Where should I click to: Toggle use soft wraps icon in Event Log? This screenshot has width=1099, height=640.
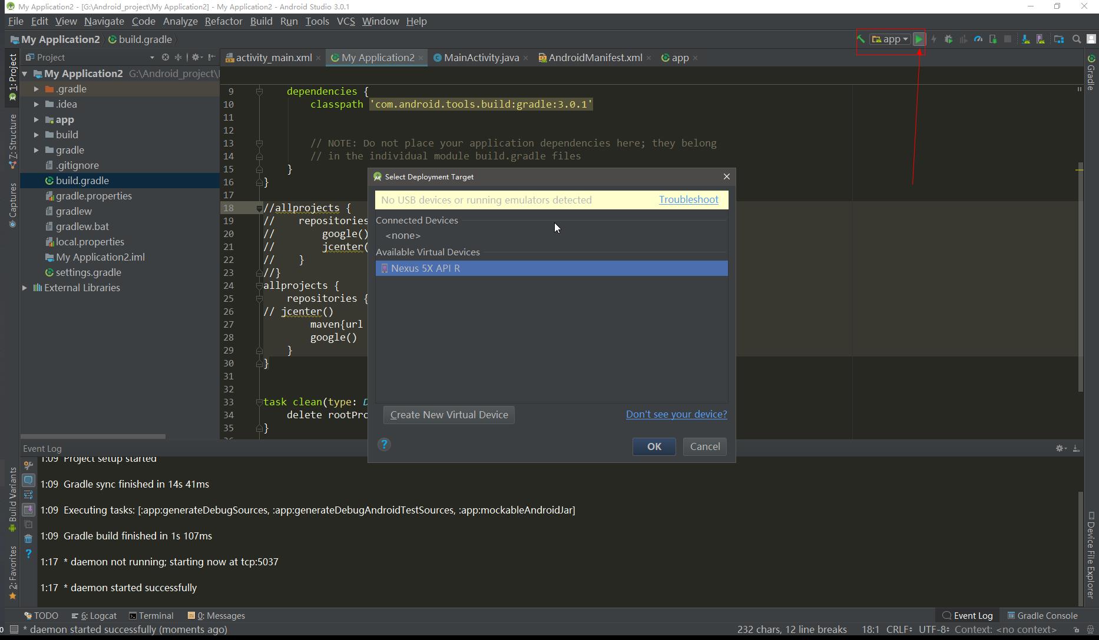tap(28, 495)
